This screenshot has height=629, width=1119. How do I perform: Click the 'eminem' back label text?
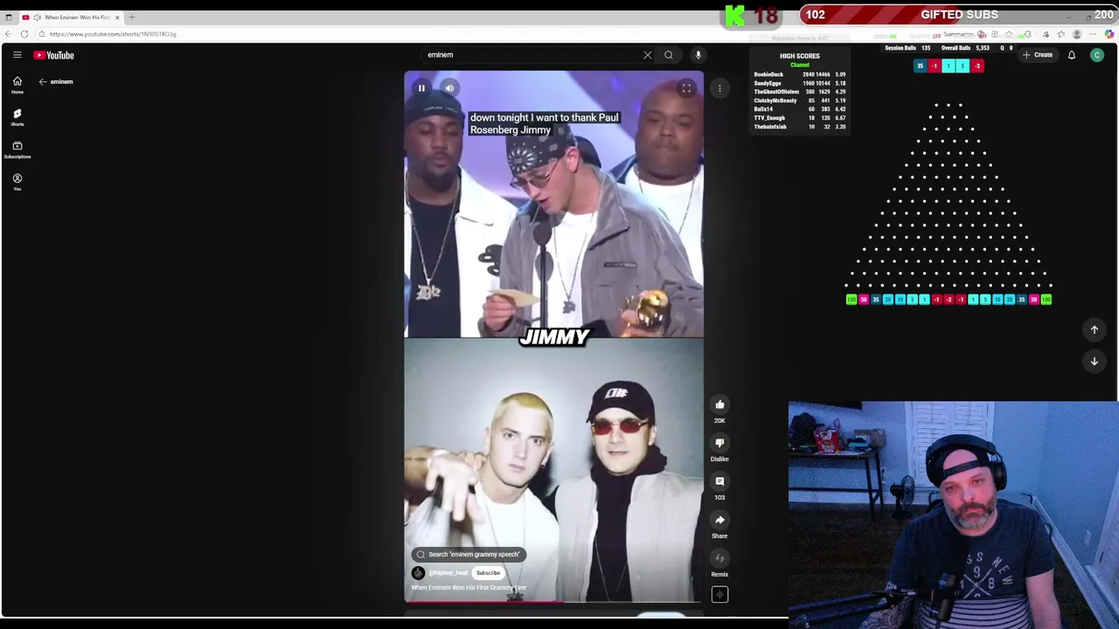click(x=61, y=81)
